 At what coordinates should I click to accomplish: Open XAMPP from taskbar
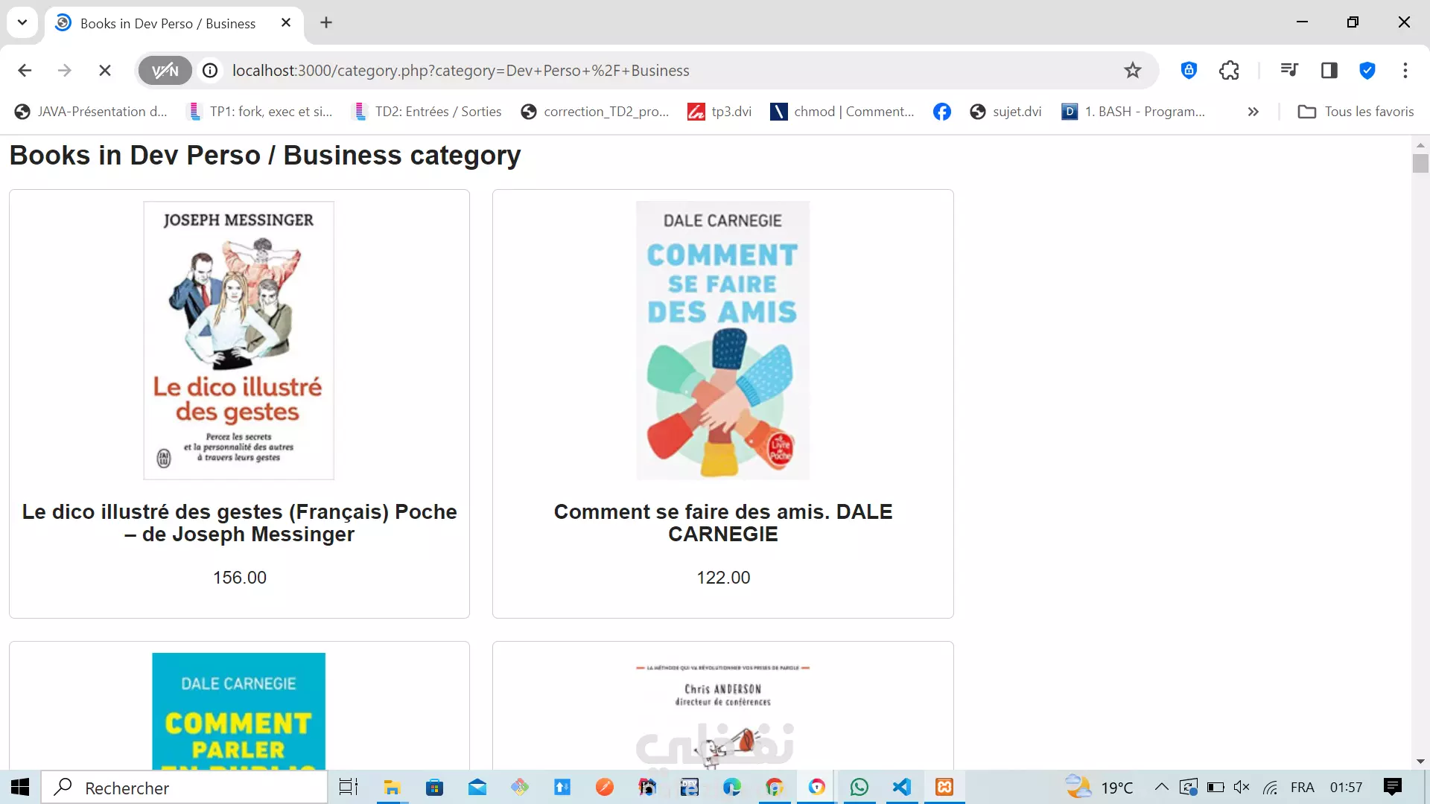[x=944, y=787]
